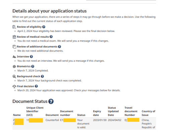Click the Biometrics fingerprint icon
This screenshot has height=136, width=171.
(14, 66)
